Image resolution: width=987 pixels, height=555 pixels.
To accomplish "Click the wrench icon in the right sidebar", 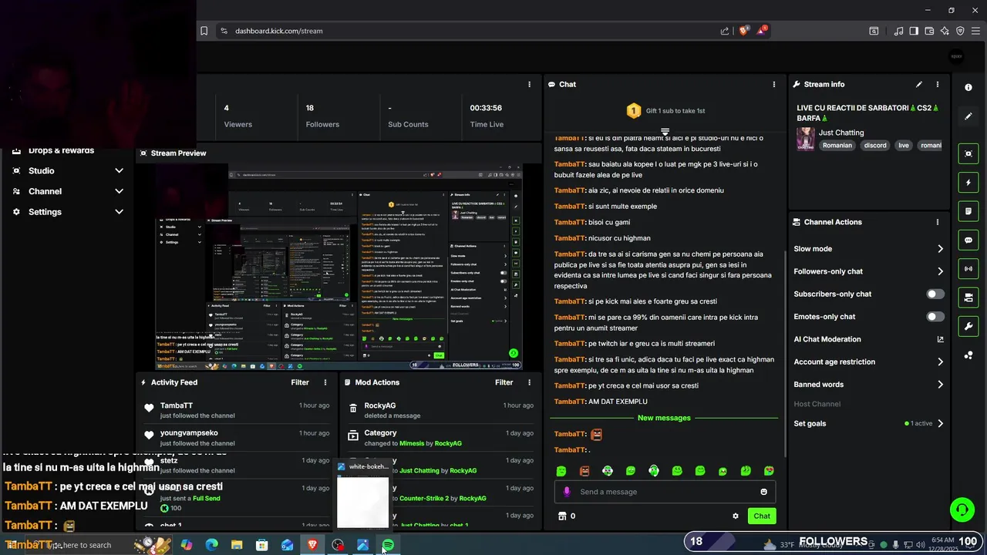I will pyautogui.click(x=968, y=326).
